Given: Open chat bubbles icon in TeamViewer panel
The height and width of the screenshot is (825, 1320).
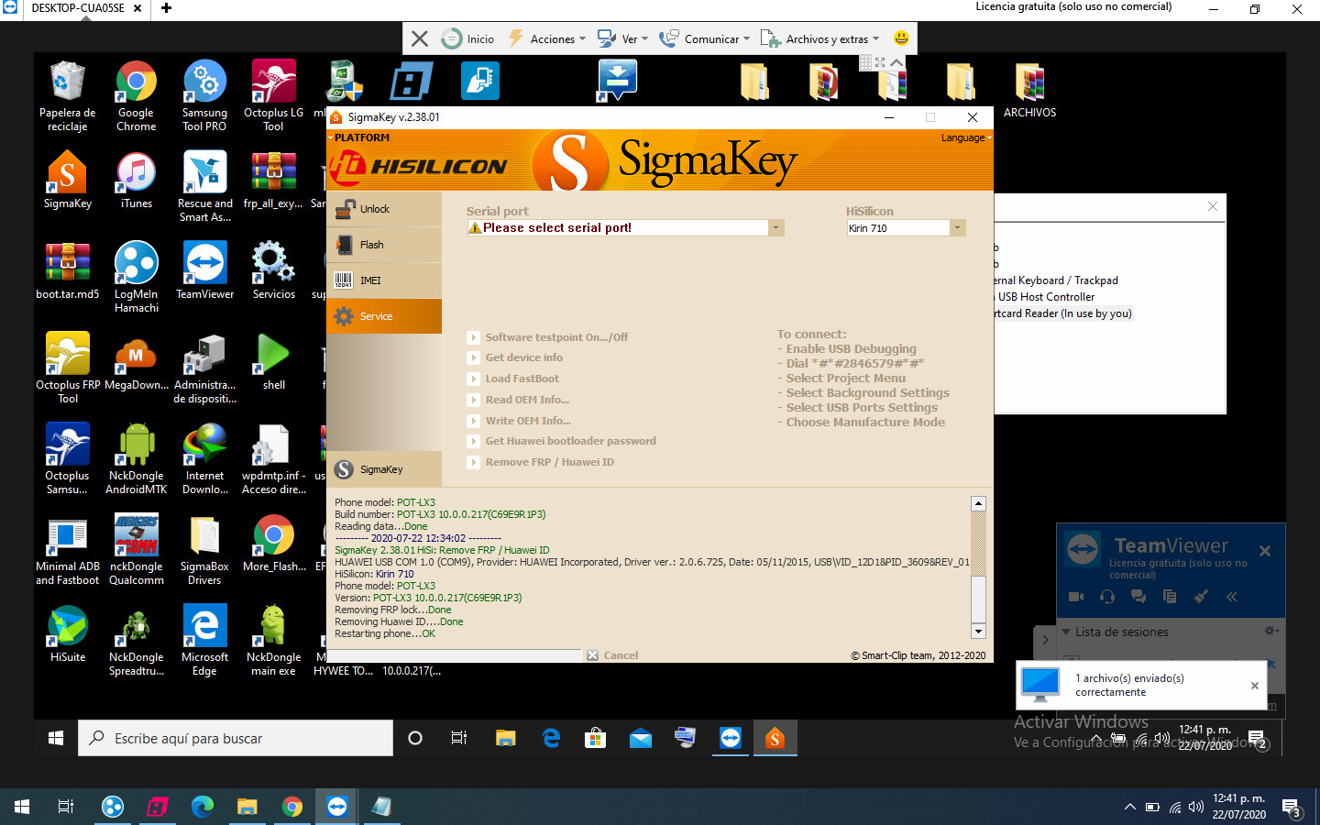Looking at the screenshot, I should pos(1138,597).
